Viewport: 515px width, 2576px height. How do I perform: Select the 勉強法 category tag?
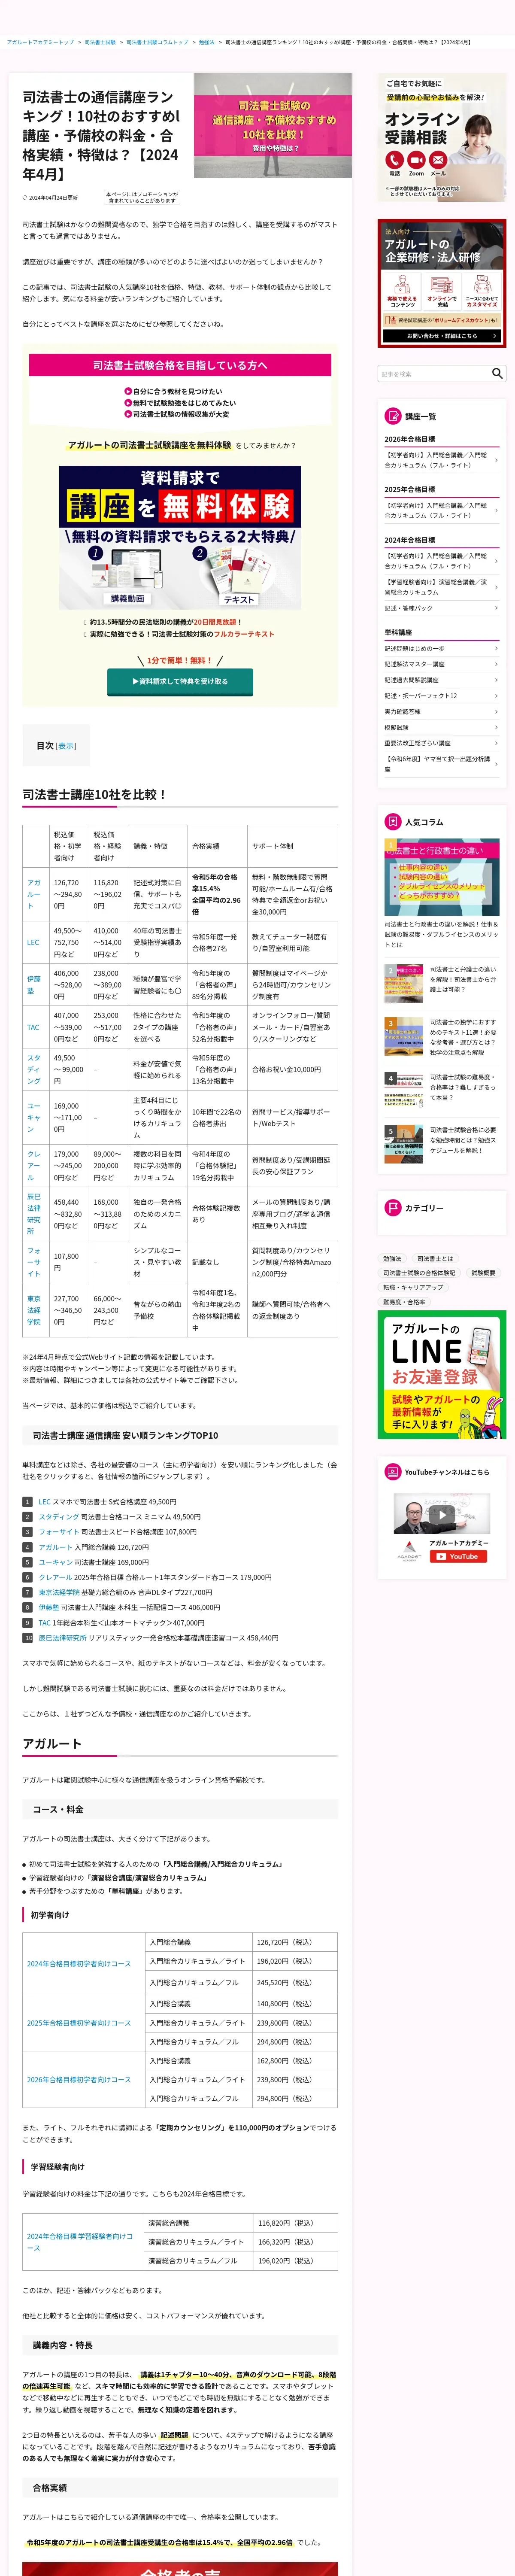pos(392,1259)
